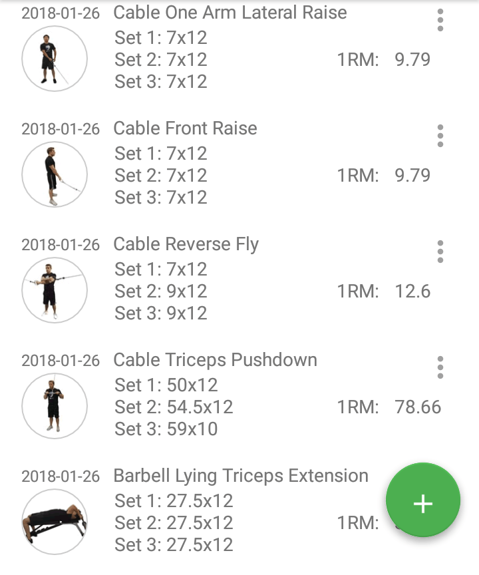The image size is (479, 575).
Task: Tap the 1RM value 78.66
Action: (x=418, y=407)
